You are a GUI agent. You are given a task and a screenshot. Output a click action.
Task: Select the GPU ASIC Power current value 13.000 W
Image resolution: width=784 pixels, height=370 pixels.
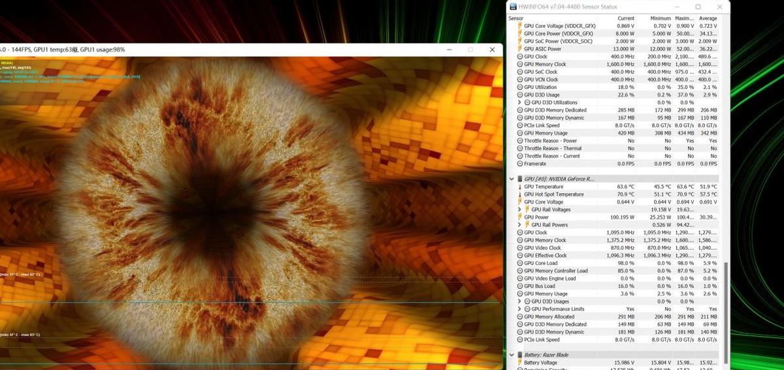(624, 49)
